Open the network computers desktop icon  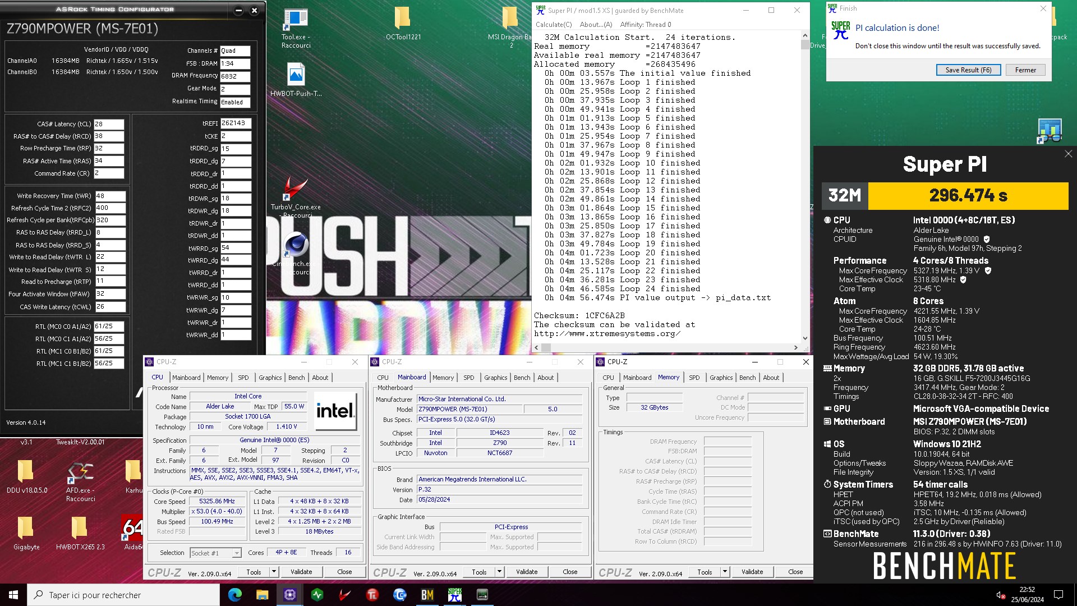coord(1050,131)
